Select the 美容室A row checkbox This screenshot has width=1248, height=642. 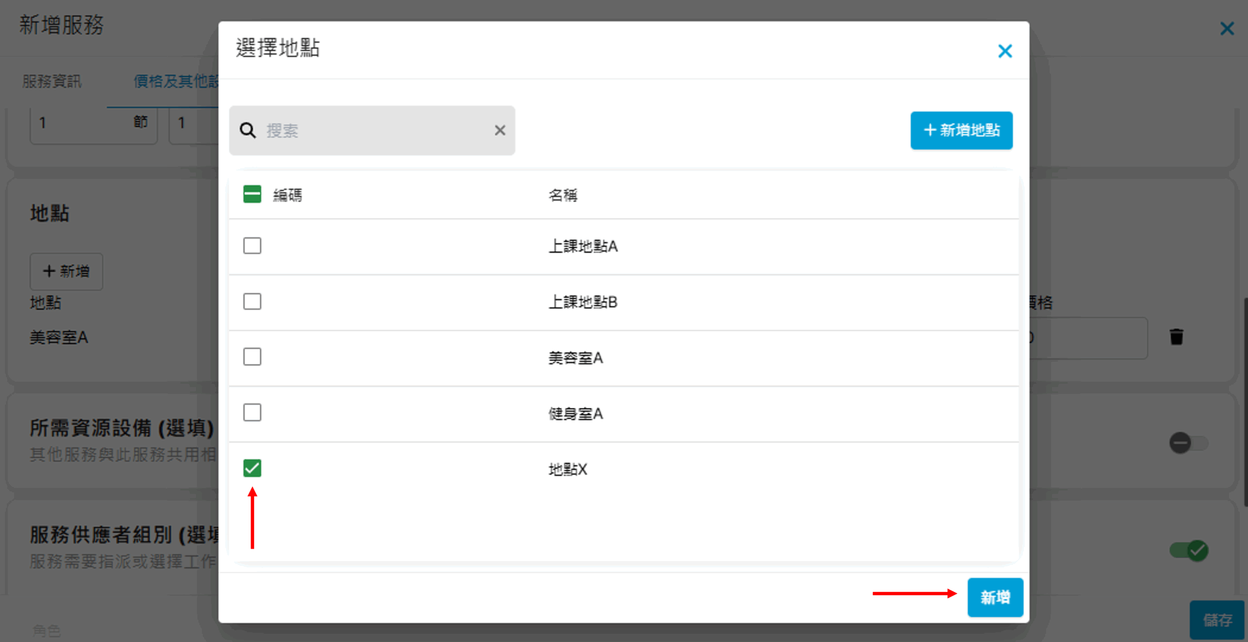click(252, 357)
